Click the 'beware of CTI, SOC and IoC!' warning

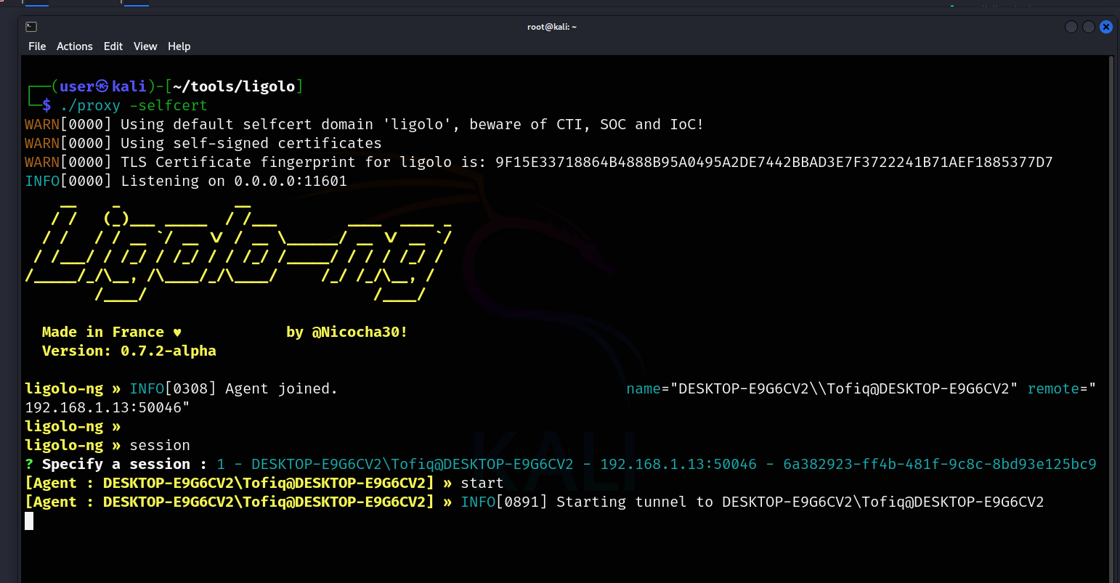pyautogui.click(x=587, y=124)
